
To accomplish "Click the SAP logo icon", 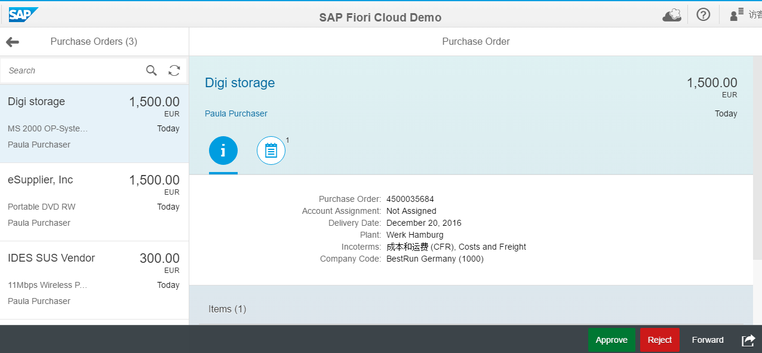I will tap(20, 14).
